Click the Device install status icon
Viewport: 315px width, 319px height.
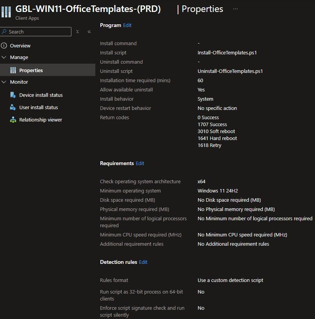coord(13,95)
